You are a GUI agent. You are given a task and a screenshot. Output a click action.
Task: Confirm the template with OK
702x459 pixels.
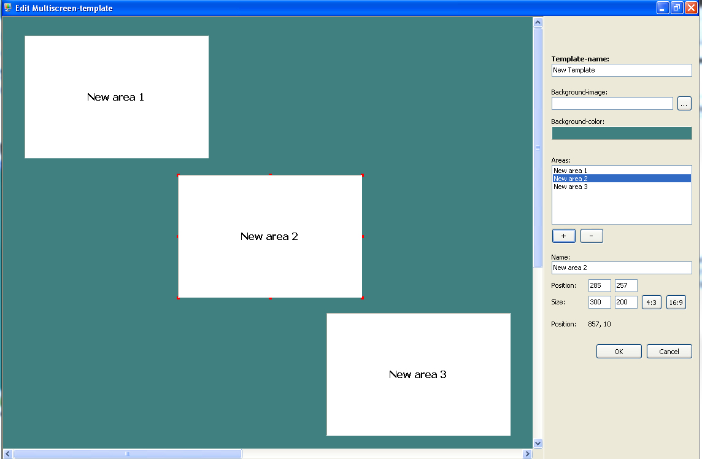point(619,352)
